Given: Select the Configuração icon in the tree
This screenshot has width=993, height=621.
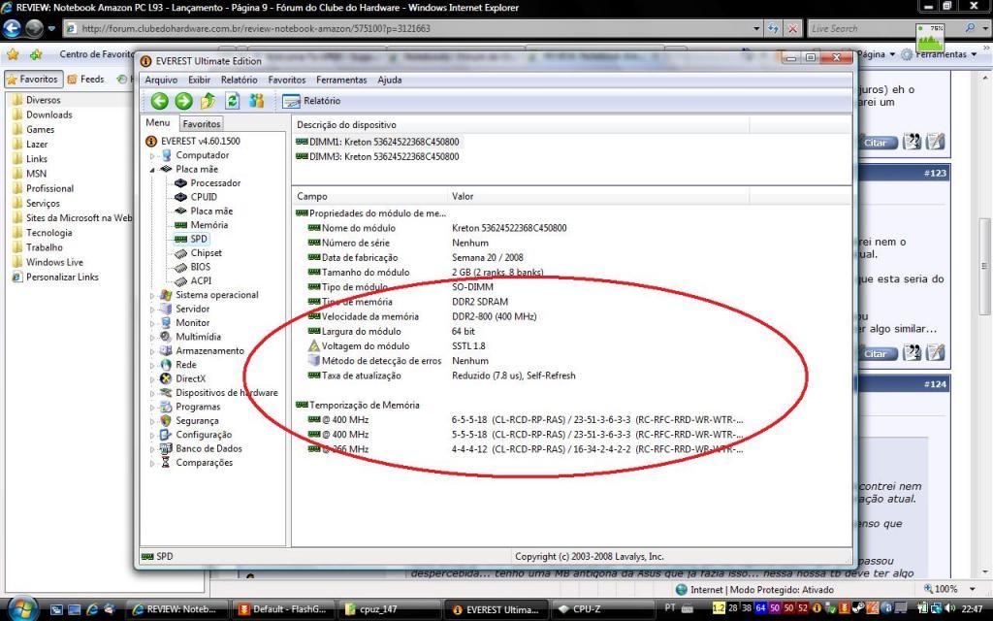Looking at the screenshot, I should click(166, 434).
